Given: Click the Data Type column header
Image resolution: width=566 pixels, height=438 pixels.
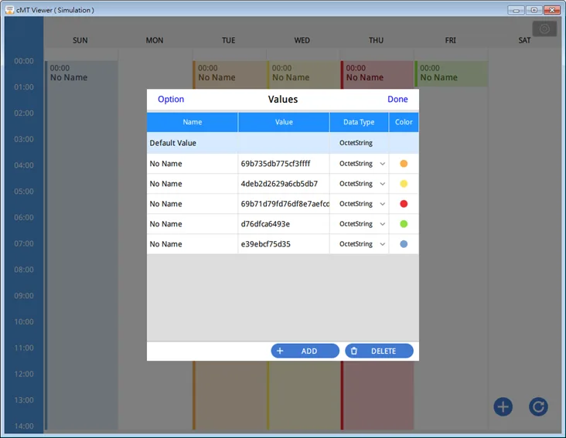Looking at the screenshot, I should (359, 122).
